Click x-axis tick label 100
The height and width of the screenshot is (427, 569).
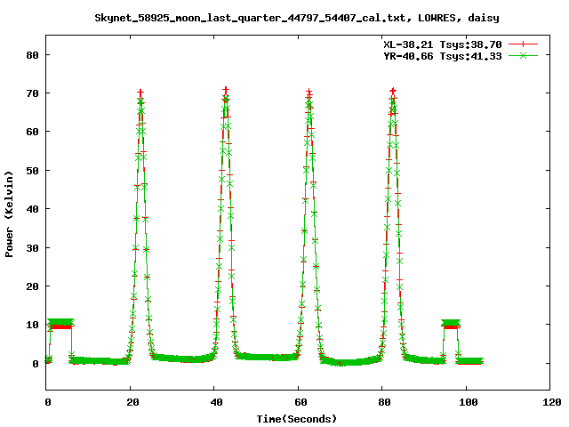point(469,402)
